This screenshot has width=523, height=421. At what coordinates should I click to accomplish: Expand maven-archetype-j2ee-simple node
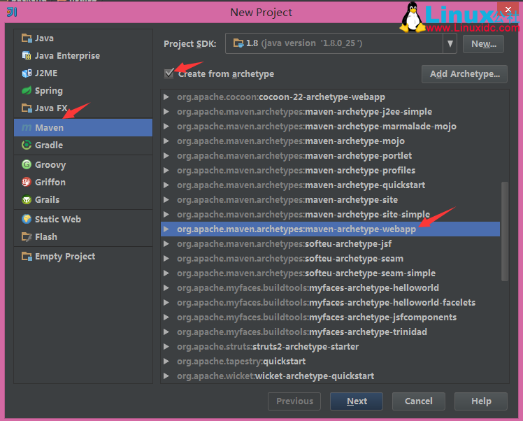click(166, 112)
